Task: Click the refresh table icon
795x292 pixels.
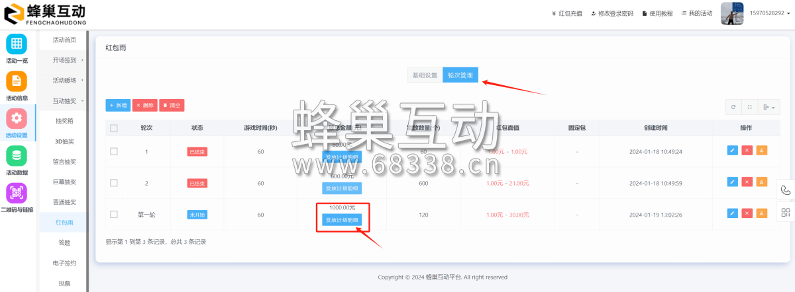Action: 733,106
